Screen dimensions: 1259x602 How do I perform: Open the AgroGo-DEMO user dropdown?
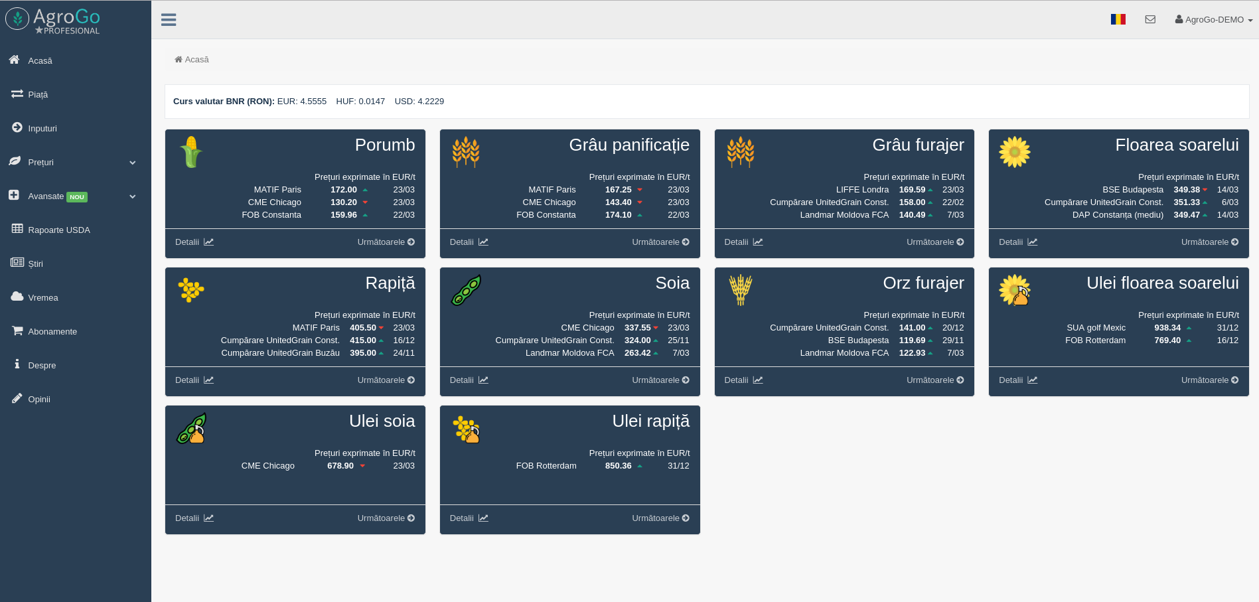point(1213,20)
